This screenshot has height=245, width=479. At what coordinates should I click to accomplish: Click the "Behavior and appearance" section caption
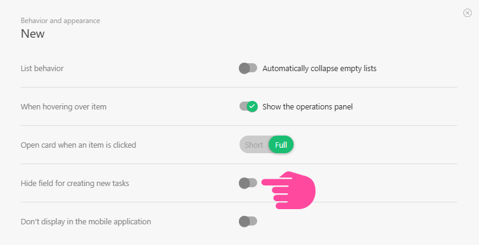click(x=60, y=21)
